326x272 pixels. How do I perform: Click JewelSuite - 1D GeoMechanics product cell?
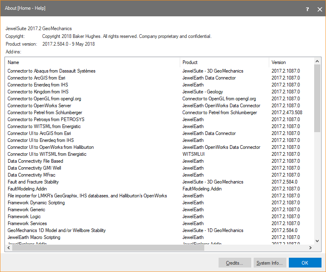click(213, 230)
